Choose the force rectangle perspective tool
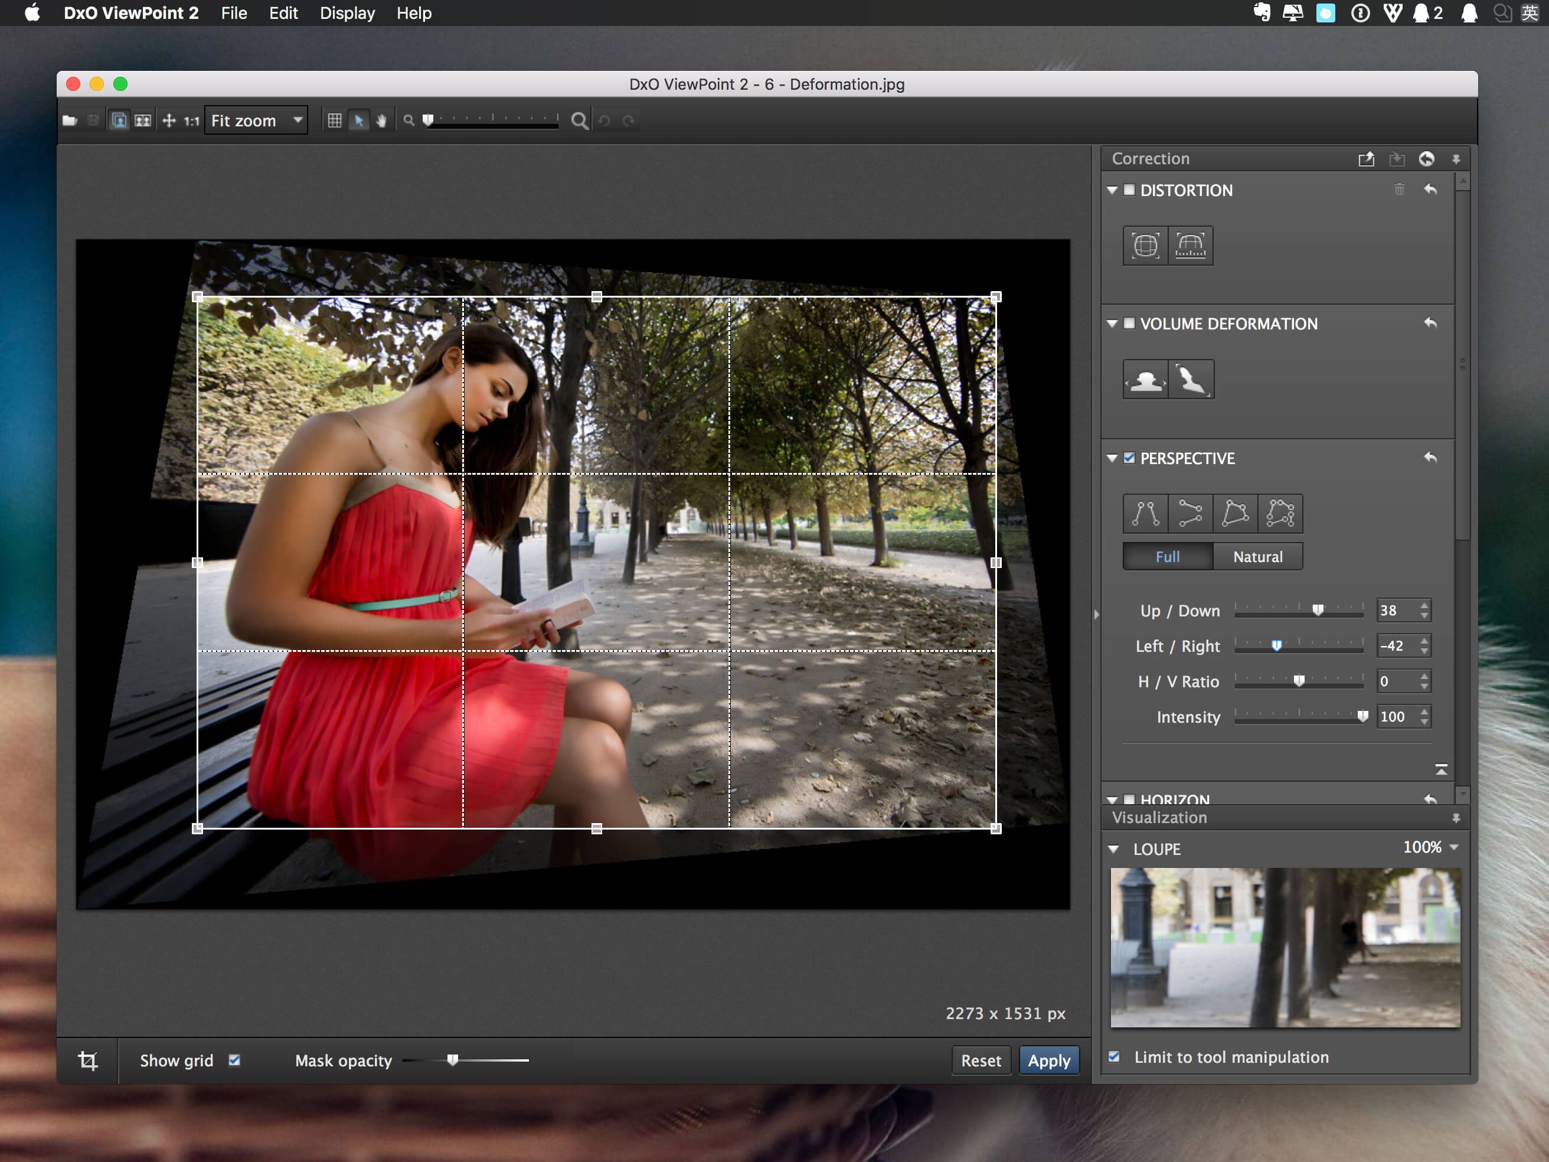 1234,514
